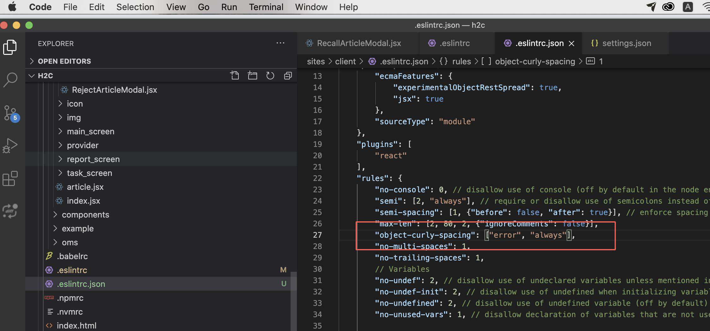Place cursor on "sourceType": "module" line

(425, 121)
